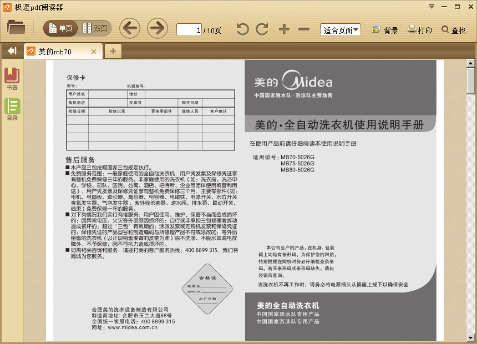The height and width of the screenshot is (344, 477).
Task: Click the 检修记录 table header
Action: 117,112
